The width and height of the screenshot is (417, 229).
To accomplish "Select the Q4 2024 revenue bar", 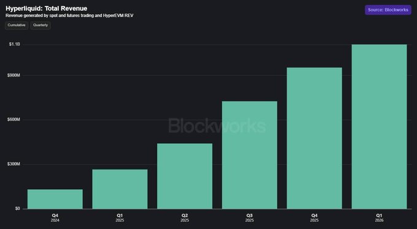I will (x=55, y=199).
